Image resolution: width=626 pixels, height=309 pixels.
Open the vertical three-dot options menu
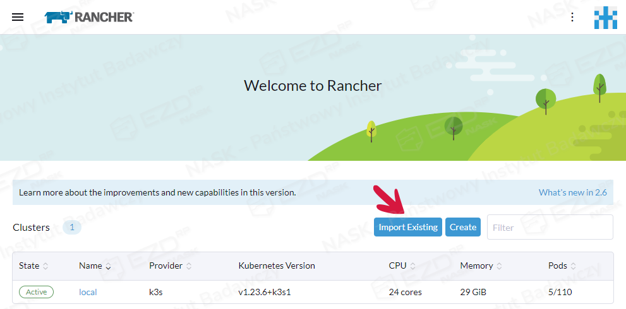tap(572, 17)
